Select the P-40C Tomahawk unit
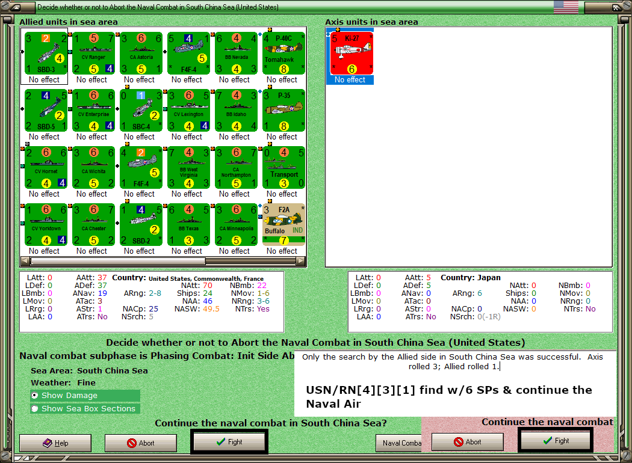 pyautogui.click(x=284, y=54)
